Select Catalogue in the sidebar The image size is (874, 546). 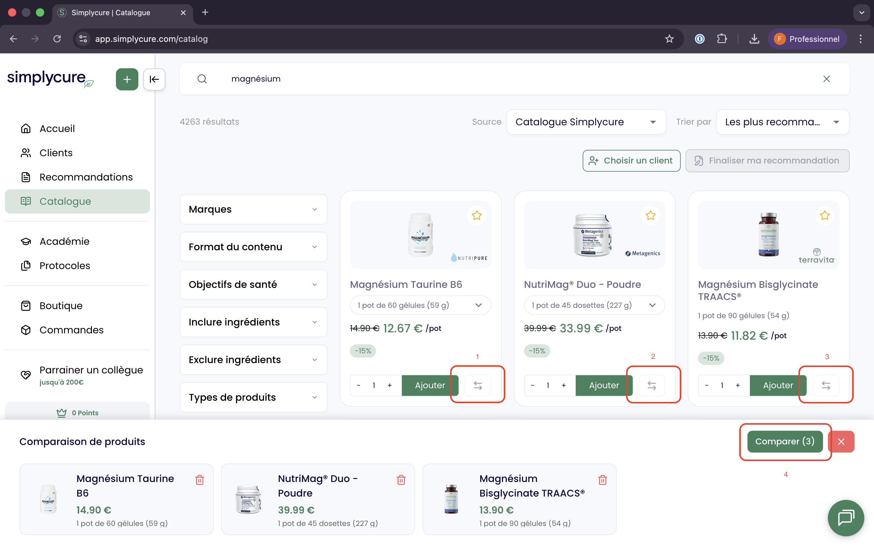pos(77,201)
